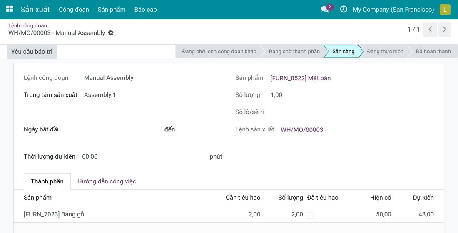458x233 pixels.
Task: Select the Sẵn sàng status
Action: click(x=343, y=52)
